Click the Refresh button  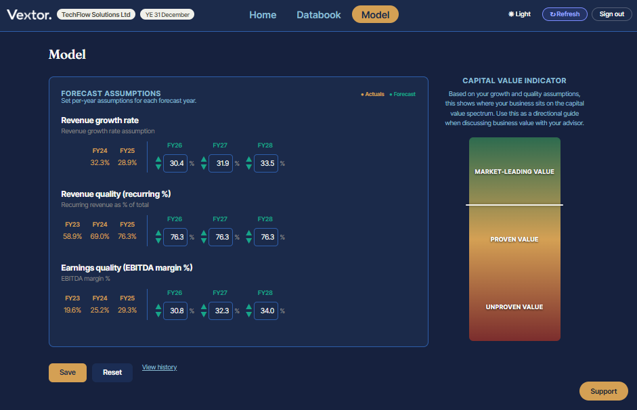click(x=565, y=14)
